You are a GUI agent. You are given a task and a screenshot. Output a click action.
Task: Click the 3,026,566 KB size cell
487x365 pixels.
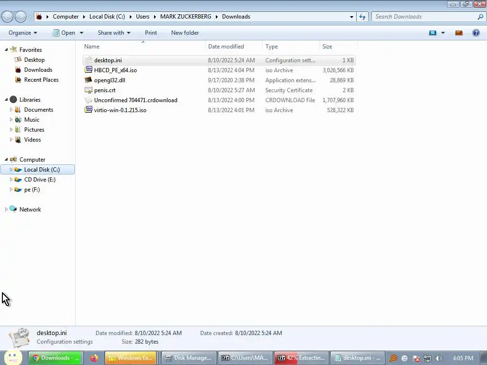pyautogui.click(x=338, y=70)
